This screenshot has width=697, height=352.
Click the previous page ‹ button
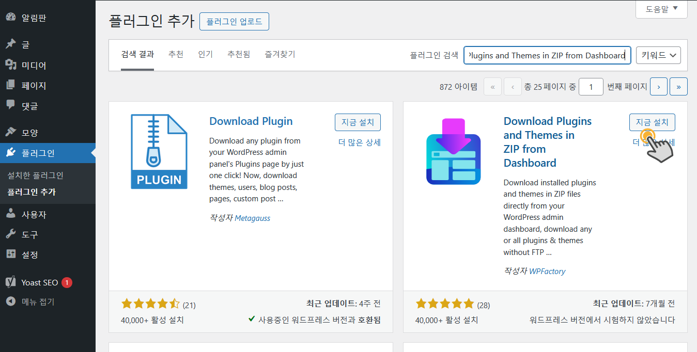pos(513,87)
